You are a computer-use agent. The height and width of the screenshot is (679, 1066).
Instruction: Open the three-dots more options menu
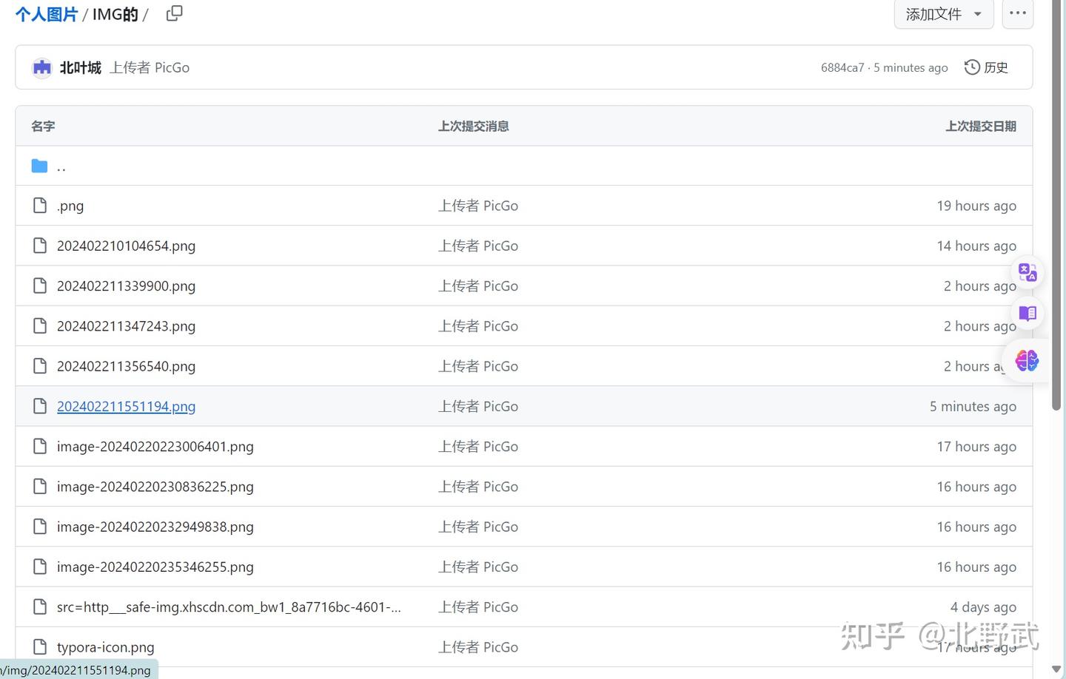point(1018,13)
